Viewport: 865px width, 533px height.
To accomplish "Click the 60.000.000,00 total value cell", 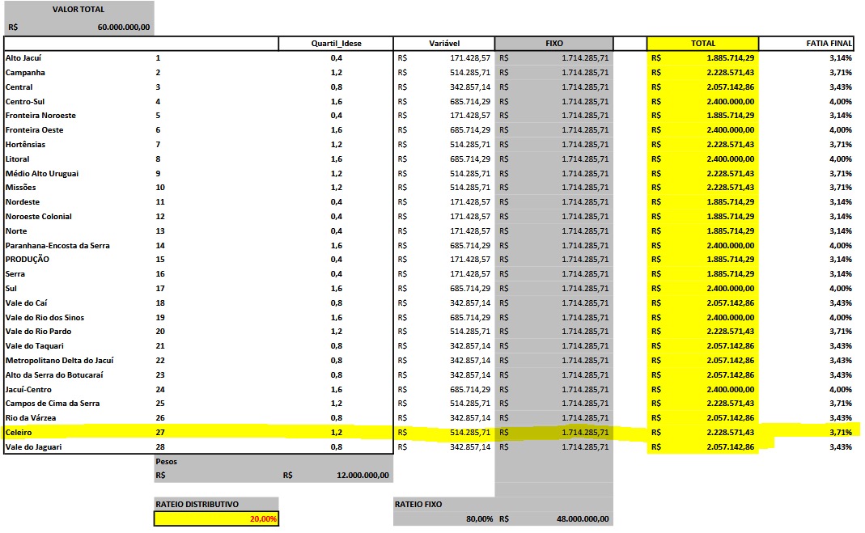I will [124, 27].
